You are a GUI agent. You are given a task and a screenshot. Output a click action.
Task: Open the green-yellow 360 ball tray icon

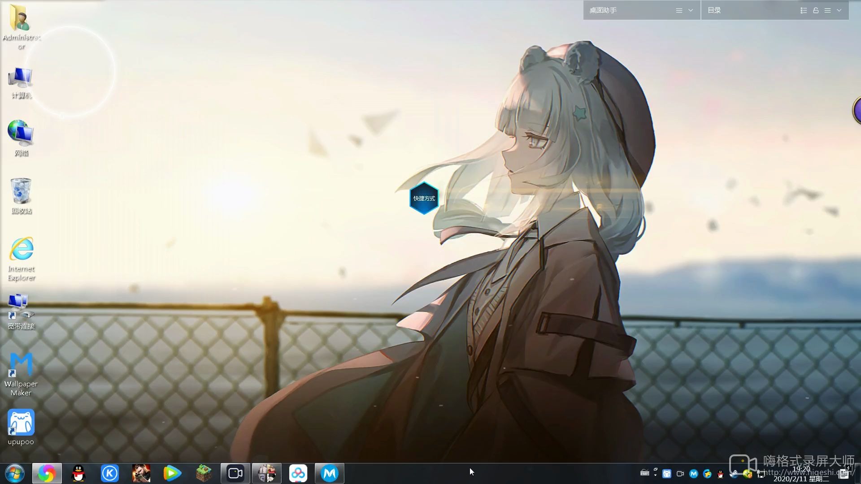[x=748, y=474]
